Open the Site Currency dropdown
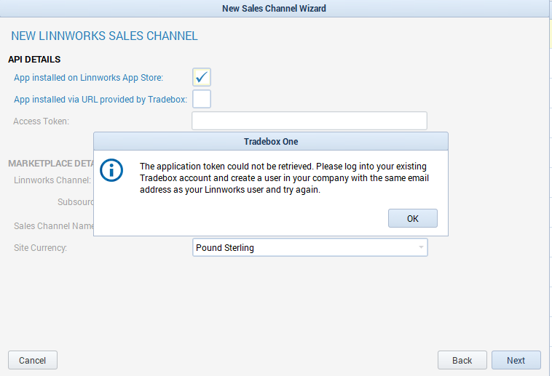The image size is (552, 376). tap(309, 248)
